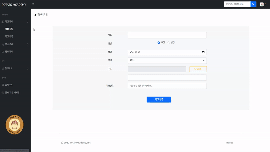Open the 학년 grade dropdown
The width and height of the screenshot is (270, 152).
pyautogui.click(x=167, y=60)
